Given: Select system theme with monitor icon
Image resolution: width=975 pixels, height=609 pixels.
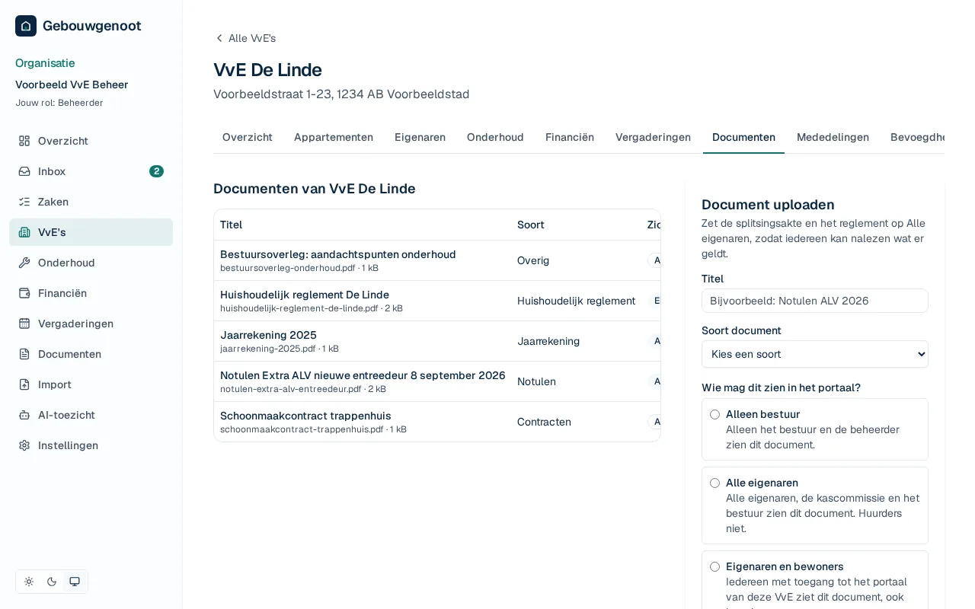Looking at the screenshot, I should 75,582.
